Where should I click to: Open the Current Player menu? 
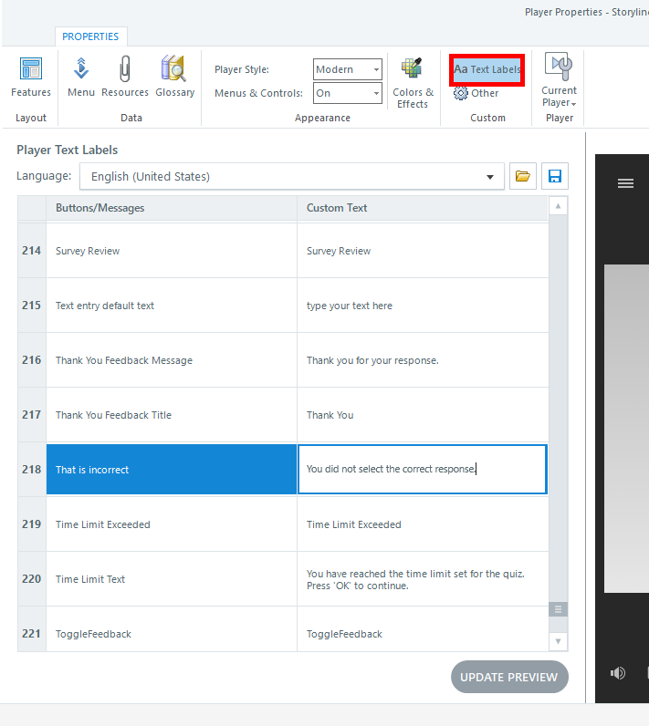point(560,80)
